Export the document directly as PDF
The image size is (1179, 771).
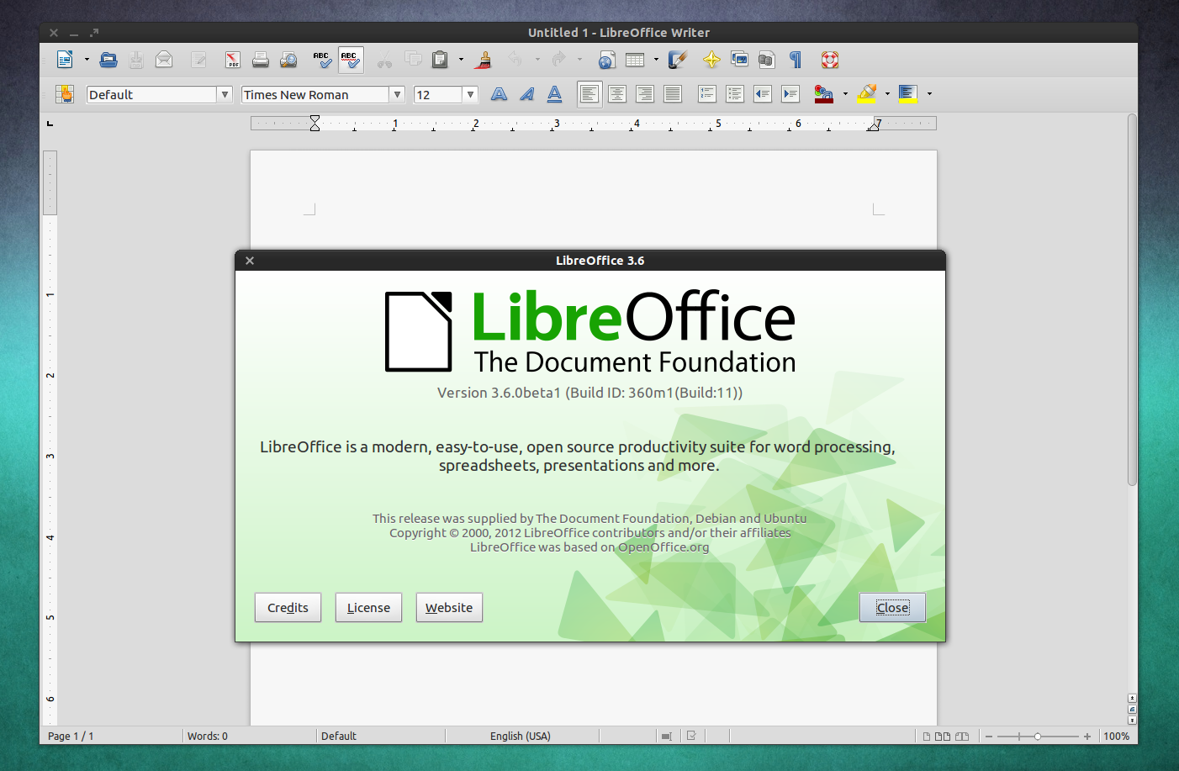pyautogui.click(x=232, y=60)
